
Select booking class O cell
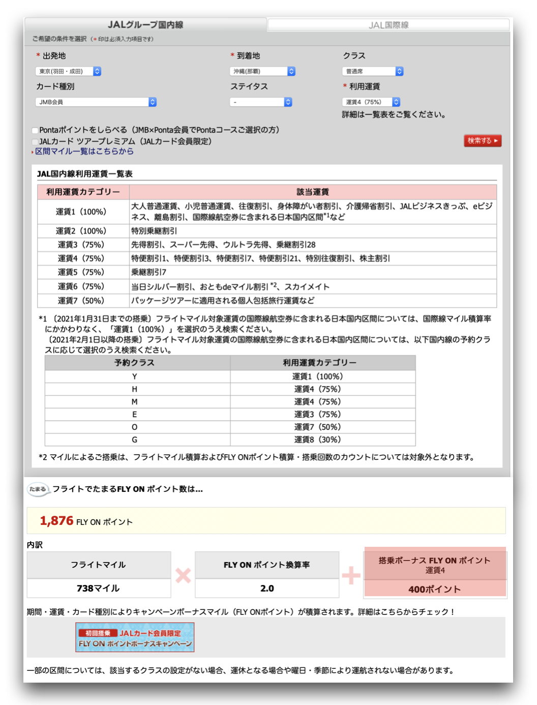(x=137, y=427)
